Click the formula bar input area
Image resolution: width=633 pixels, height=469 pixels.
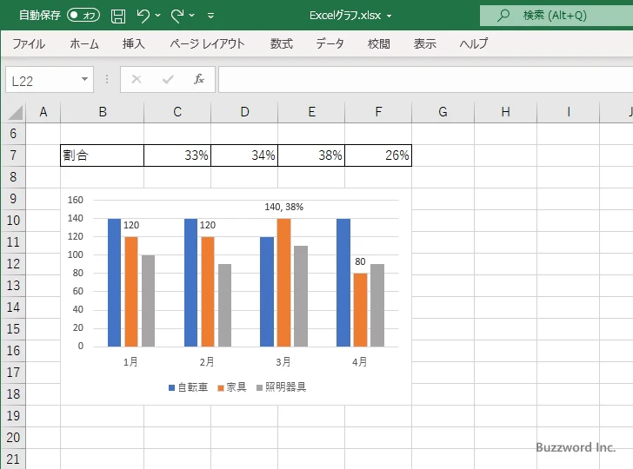pyautogui.click(x=425, y=80)
